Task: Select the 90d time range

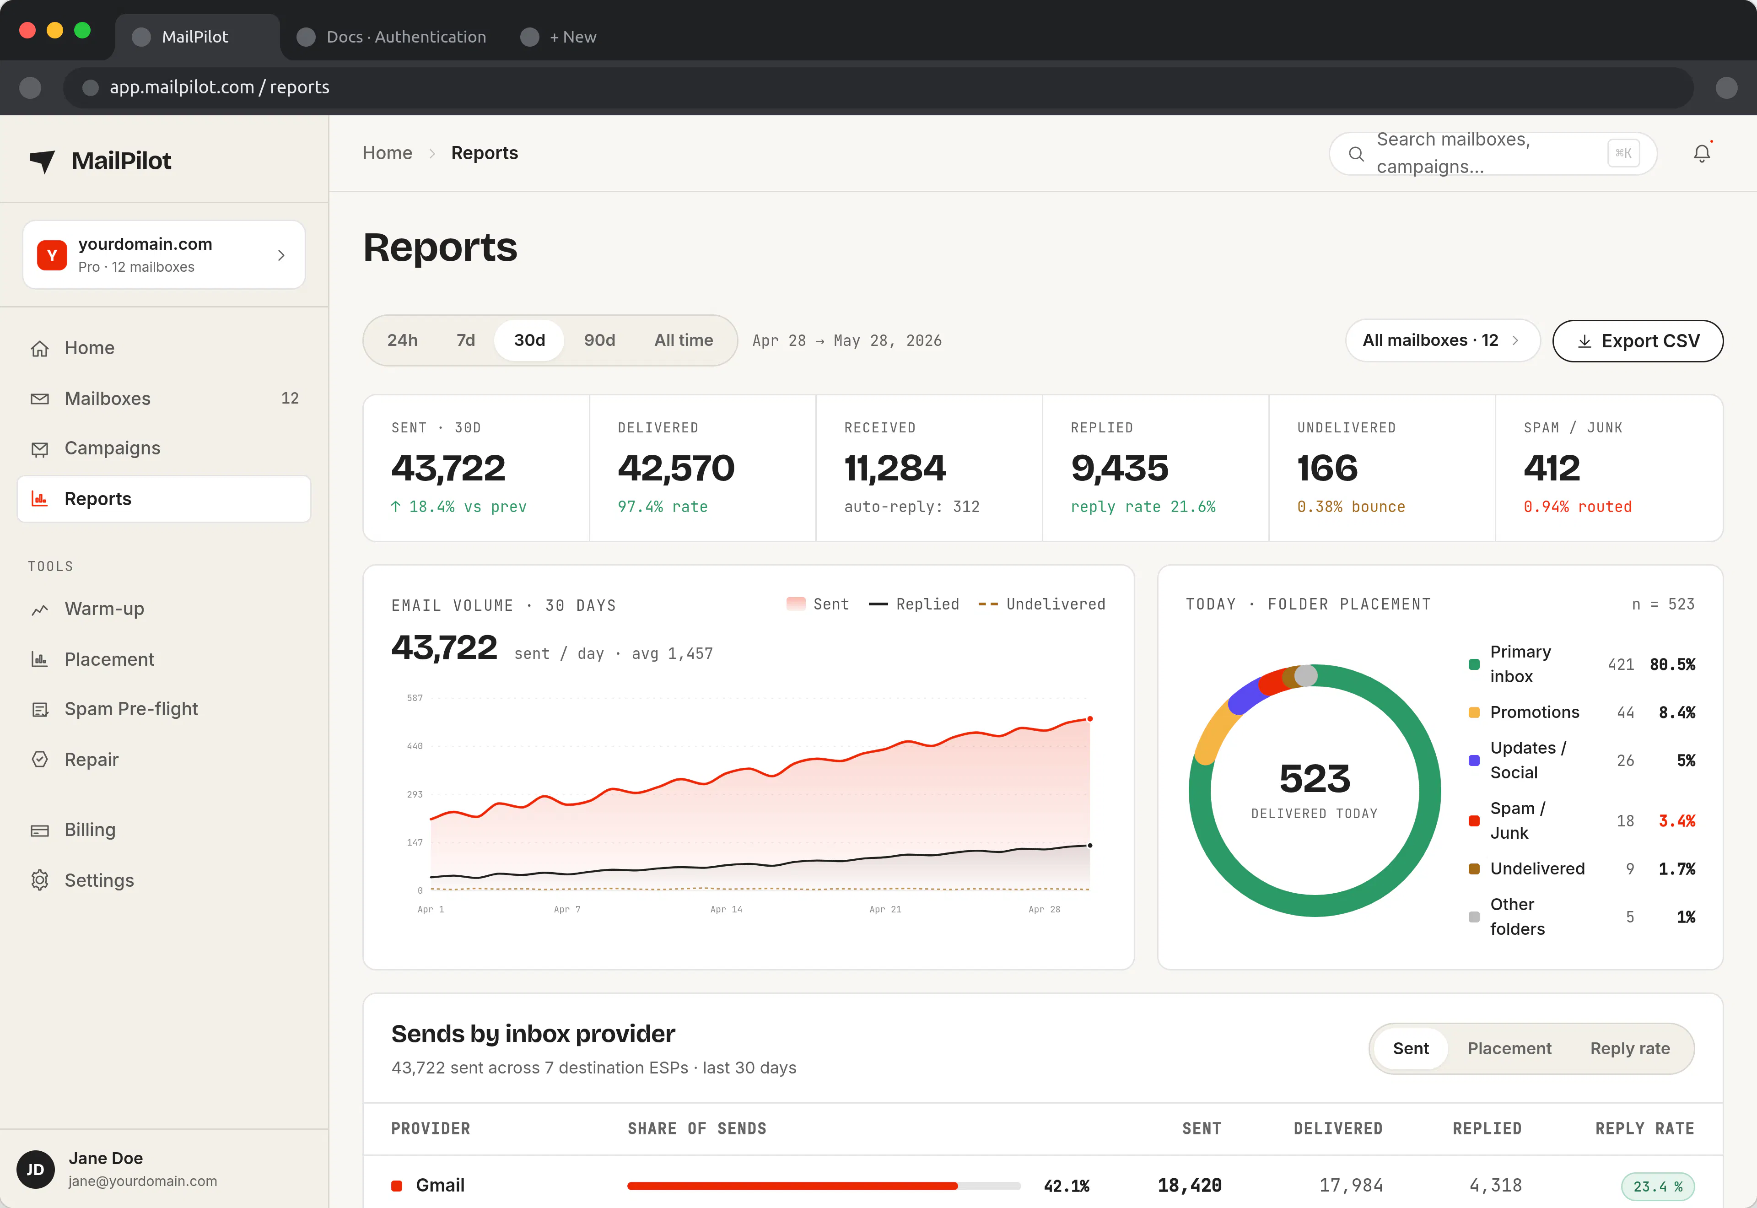Action: [x=600, y=340]
